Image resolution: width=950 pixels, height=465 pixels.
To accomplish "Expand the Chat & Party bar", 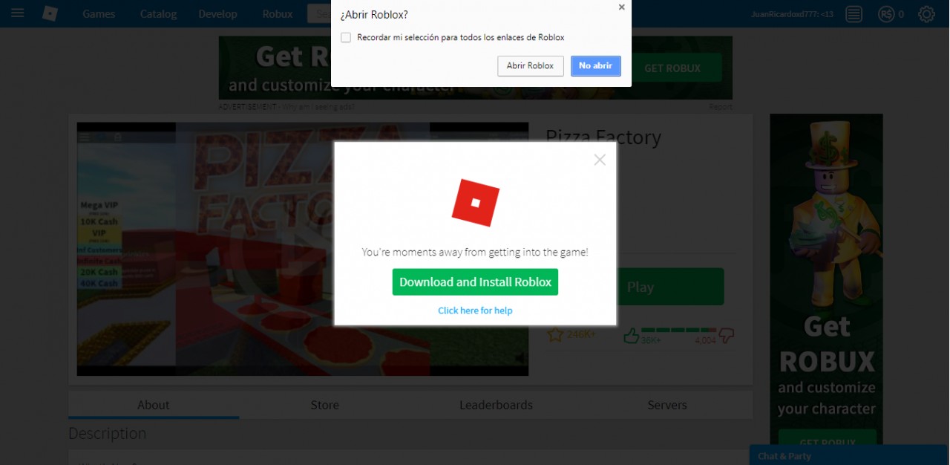I will (849, 455).
